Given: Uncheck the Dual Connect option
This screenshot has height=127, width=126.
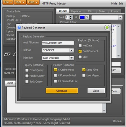Looking at the screenshot, I should click(80, 51).
